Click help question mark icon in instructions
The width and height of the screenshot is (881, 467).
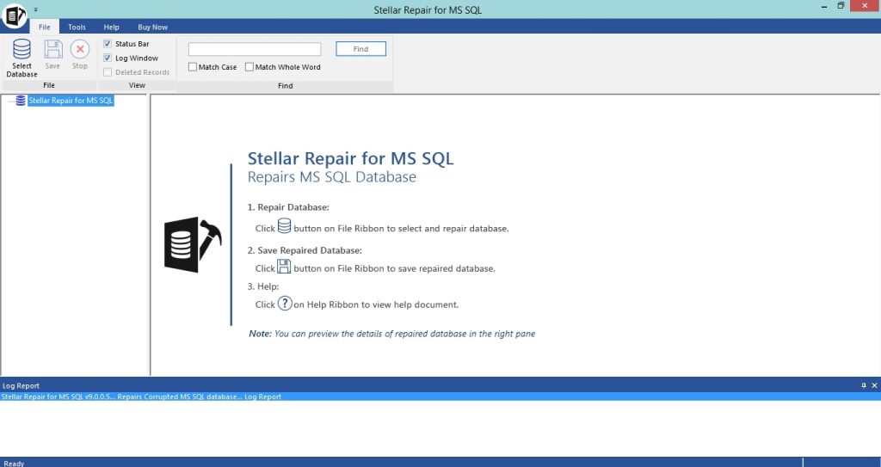(285, 304)
